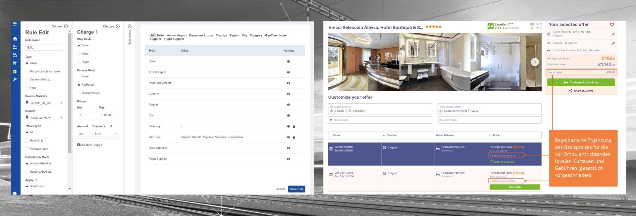The height and width of the screenshot is (216, 636).
Task: Click the home icon in the sidebar
Action: point(15,39)
